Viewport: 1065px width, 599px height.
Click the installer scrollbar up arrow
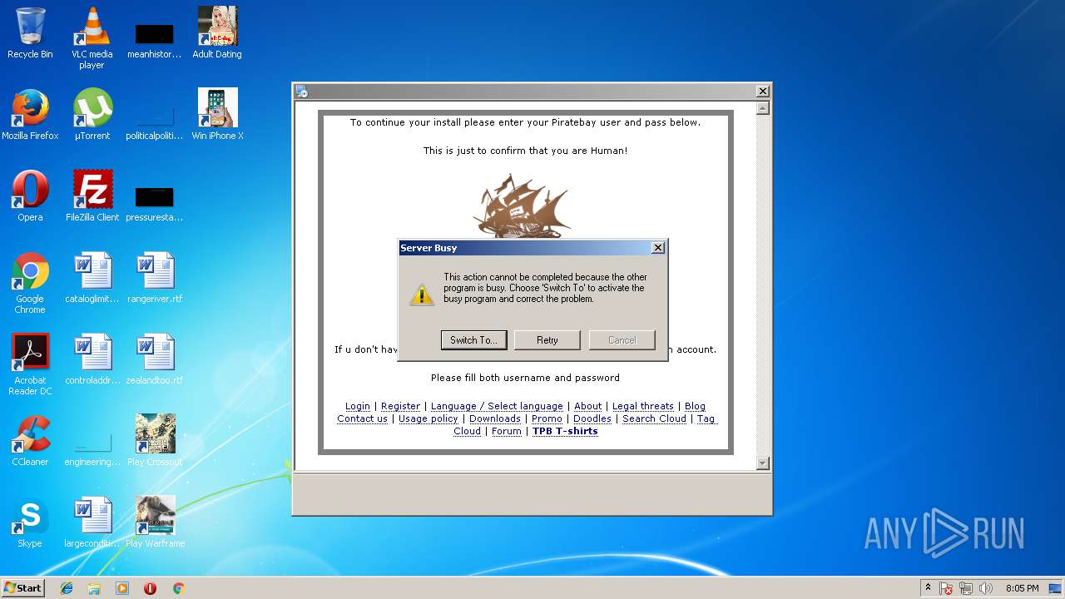(762, 108)
